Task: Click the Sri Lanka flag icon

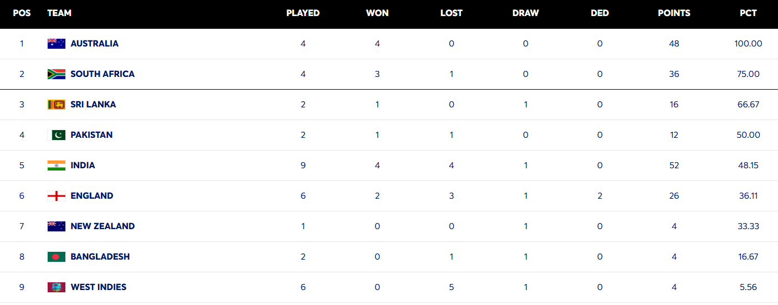Action: 57,105
